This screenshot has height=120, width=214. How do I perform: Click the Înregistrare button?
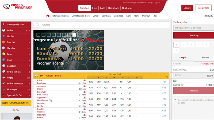tap(203, 8)
